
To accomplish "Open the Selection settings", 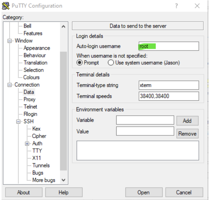I will [33, 70].
